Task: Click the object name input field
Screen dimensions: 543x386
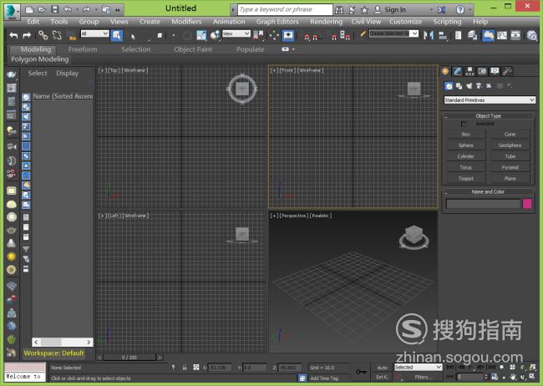Action: [x=483, y=204]
